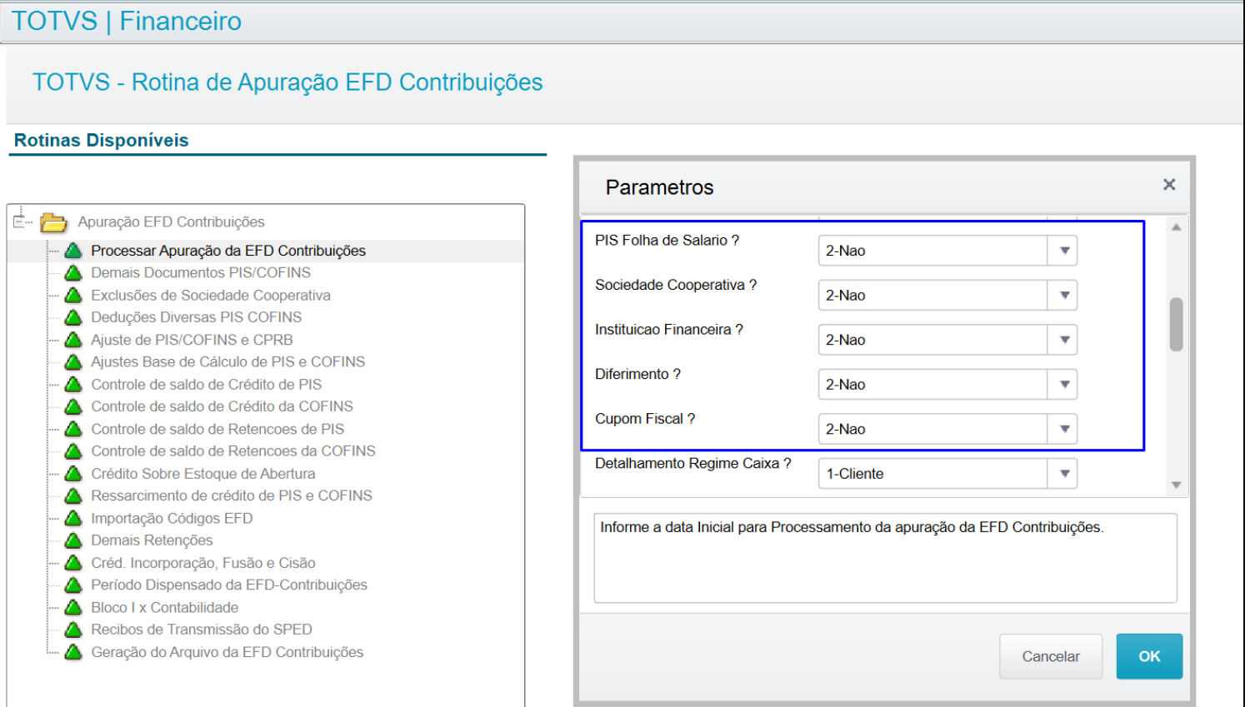
Task: Select Controle de saldo de Crédito da COFINS
Action: pyautogui.click(x=222, y=406)
